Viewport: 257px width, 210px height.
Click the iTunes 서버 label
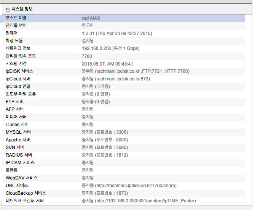coord(17,125)
